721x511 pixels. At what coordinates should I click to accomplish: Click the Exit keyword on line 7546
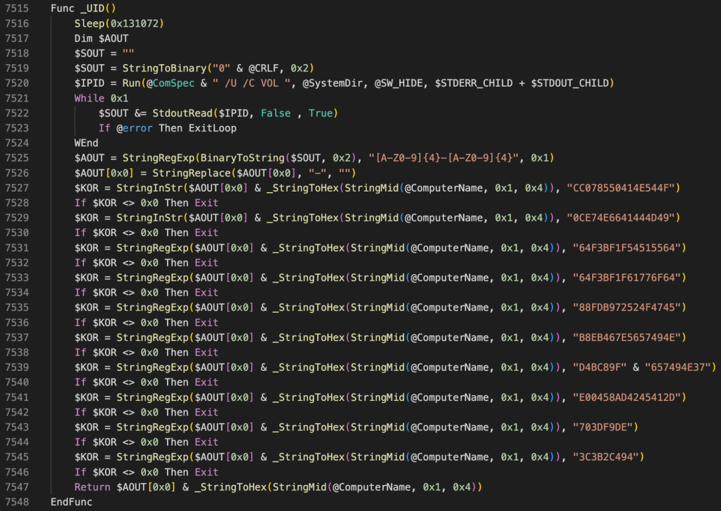[206, 472]
